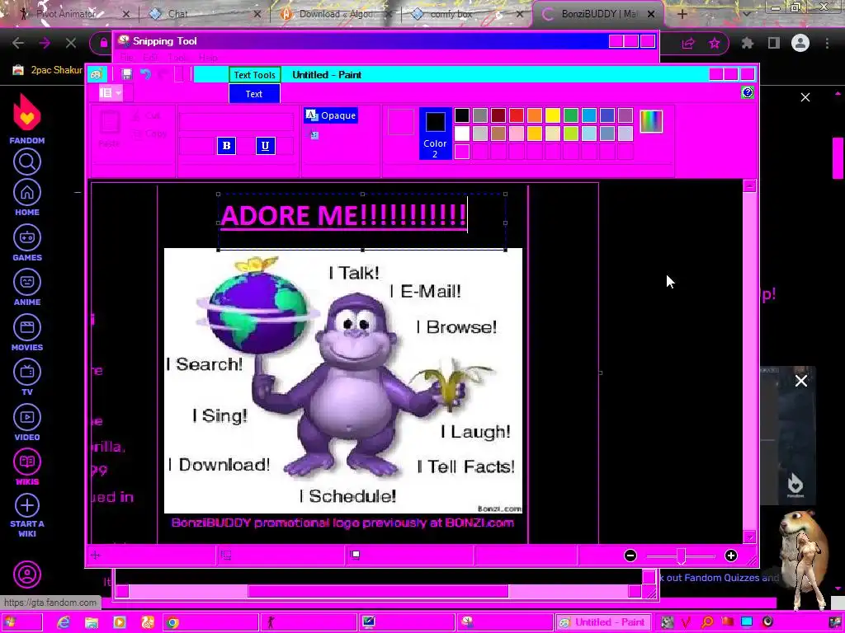
Task: Click the Color 1 swatch box
Action: (401, 122)
